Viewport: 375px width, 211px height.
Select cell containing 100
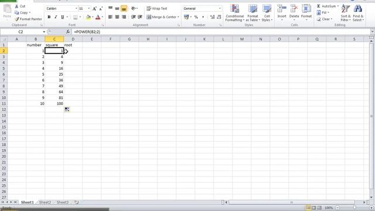[54, 104]
